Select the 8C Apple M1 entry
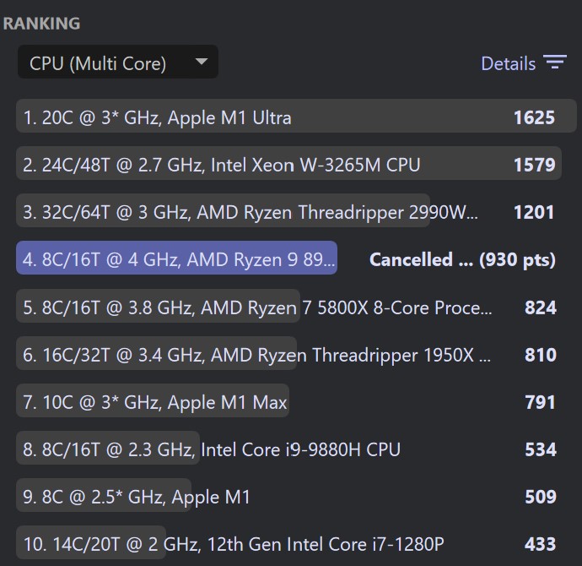Screen dimensions: 582x566 pyautogui.click(x=137, y=497)
